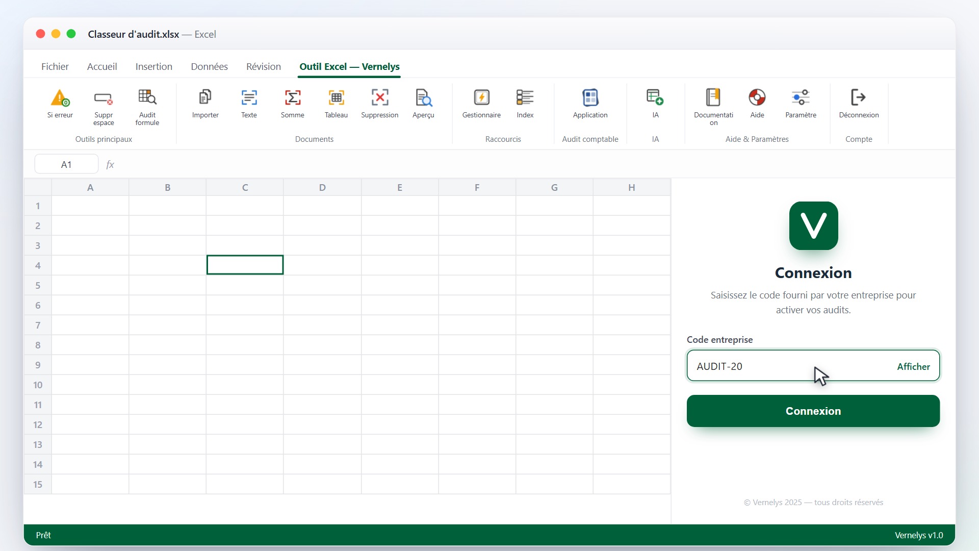This screenshot has width=979, height=551.
Task: Click the Code entreprise input field
Action: [x=813, y=366]
